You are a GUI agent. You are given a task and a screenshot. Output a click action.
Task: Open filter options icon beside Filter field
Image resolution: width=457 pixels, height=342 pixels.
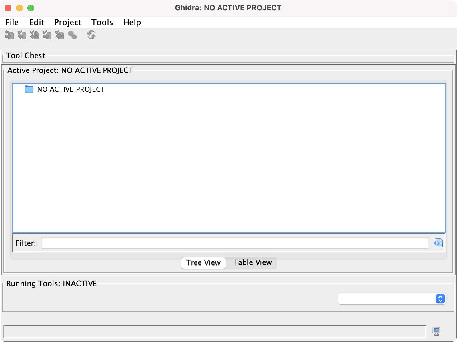point(438,243)
